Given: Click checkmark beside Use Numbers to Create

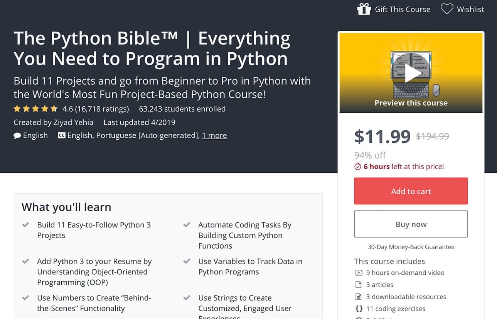Looking at the screenshot, I should pos(25,298).
